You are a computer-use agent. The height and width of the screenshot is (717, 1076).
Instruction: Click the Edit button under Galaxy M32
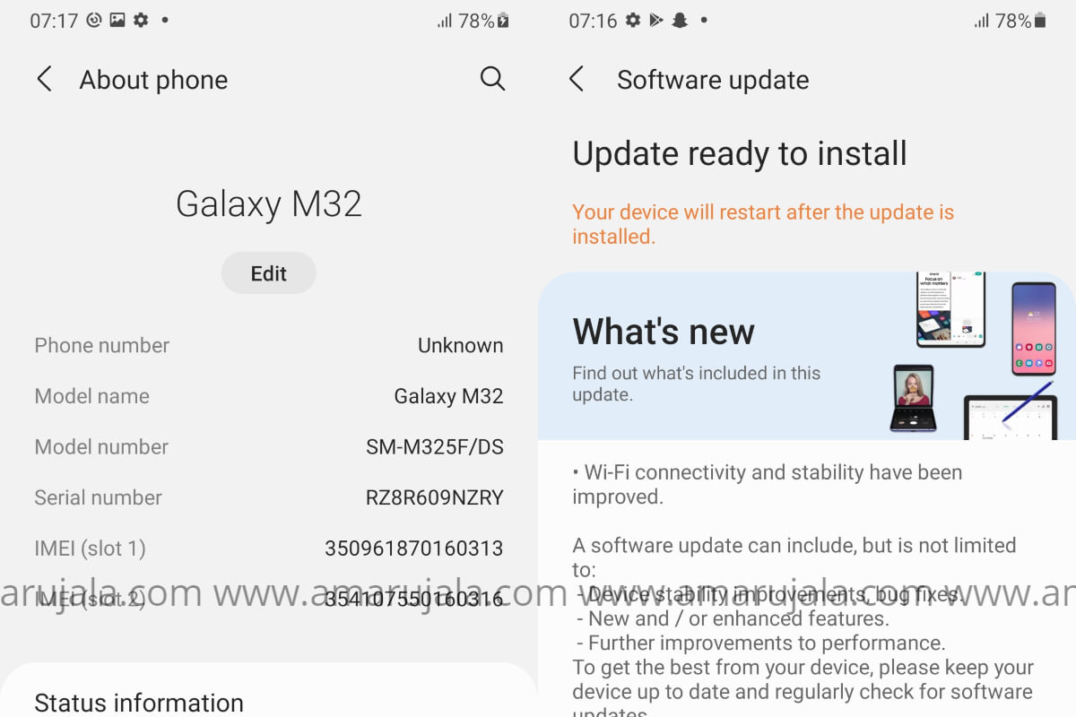click(269, 273)
